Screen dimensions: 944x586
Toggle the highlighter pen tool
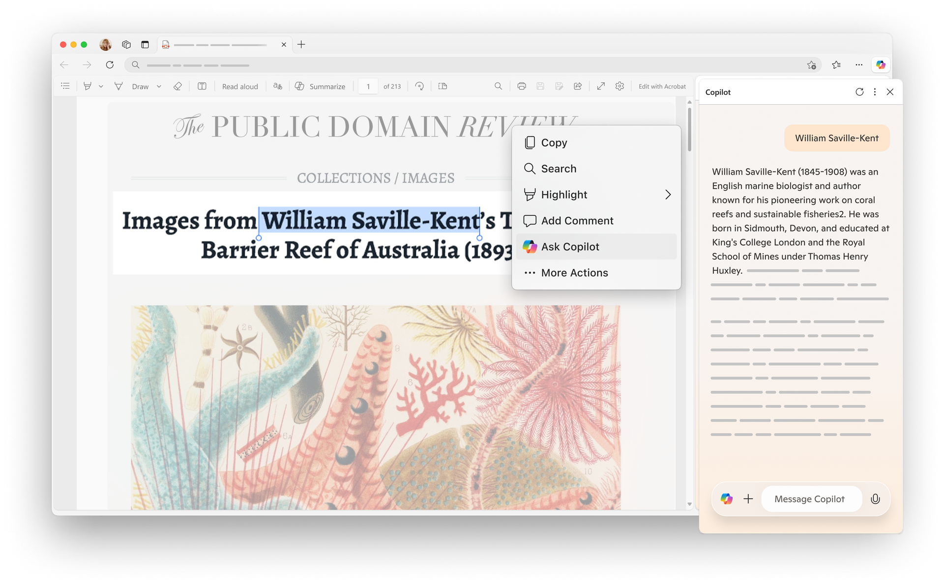[x=88, y=86]
